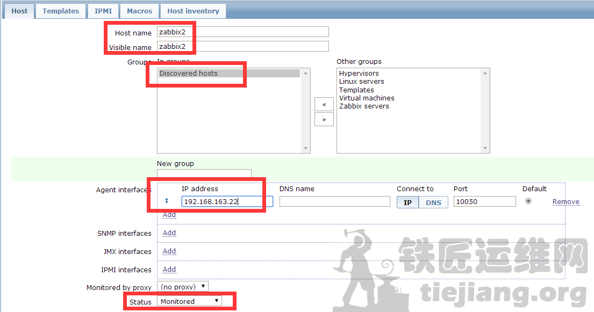Viewport: 594px width, 312px height.
Task: Click the agent interface drag handle icon
Action: 167,201
